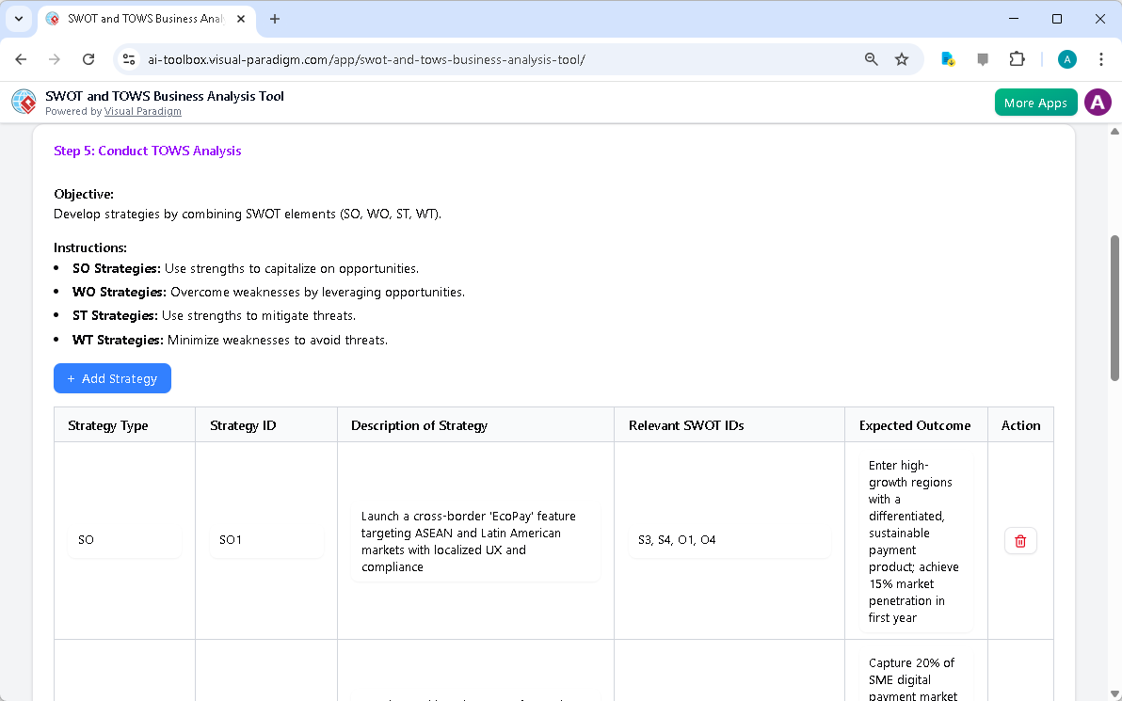Screen dimensions: 1122x701
Task: Open More Apps
Action: (x=1035, y=102)
